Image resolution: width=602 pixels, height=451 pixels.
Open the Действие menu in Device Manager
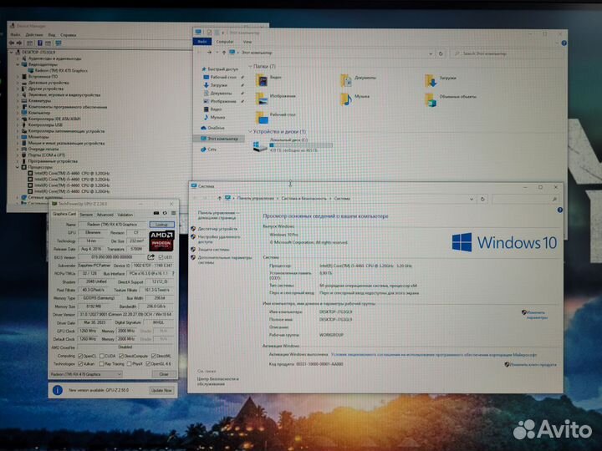[34, 35]
